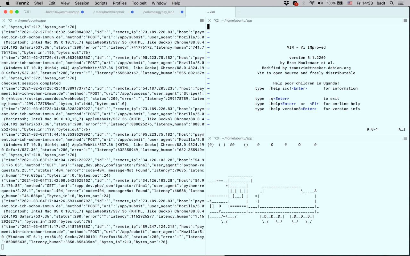Screen dimensions: 410x256
Task: Click the red notification badge menu bar icon
Action: point(295,3)
